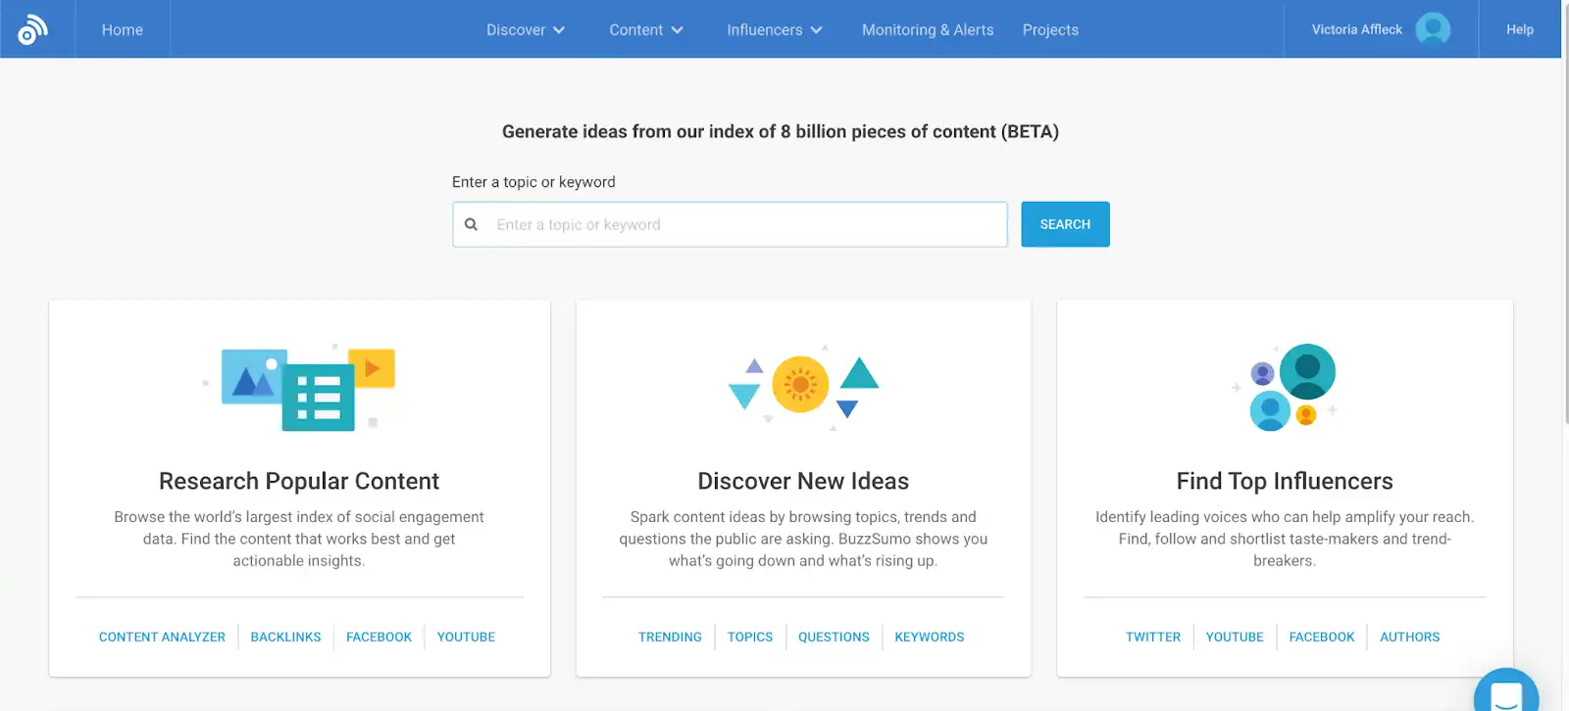Click the Discover New Ideas heading

coord(803,481)
